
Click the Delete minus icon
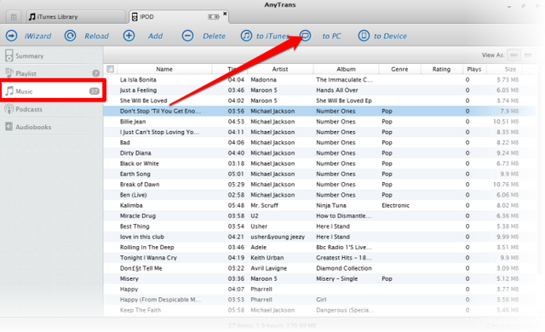click(187, 36)
